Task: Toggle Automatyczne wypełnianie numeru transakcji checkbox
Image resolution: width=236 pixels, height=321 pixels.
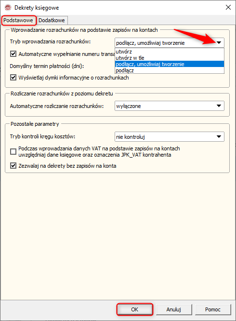Action: 13,54
